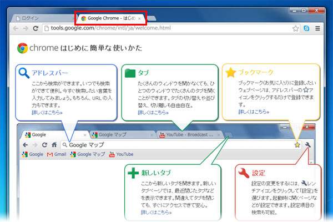
Task: Click the magnifier icon beside アドレスバー heading
Action: click(x=24, y=73)
